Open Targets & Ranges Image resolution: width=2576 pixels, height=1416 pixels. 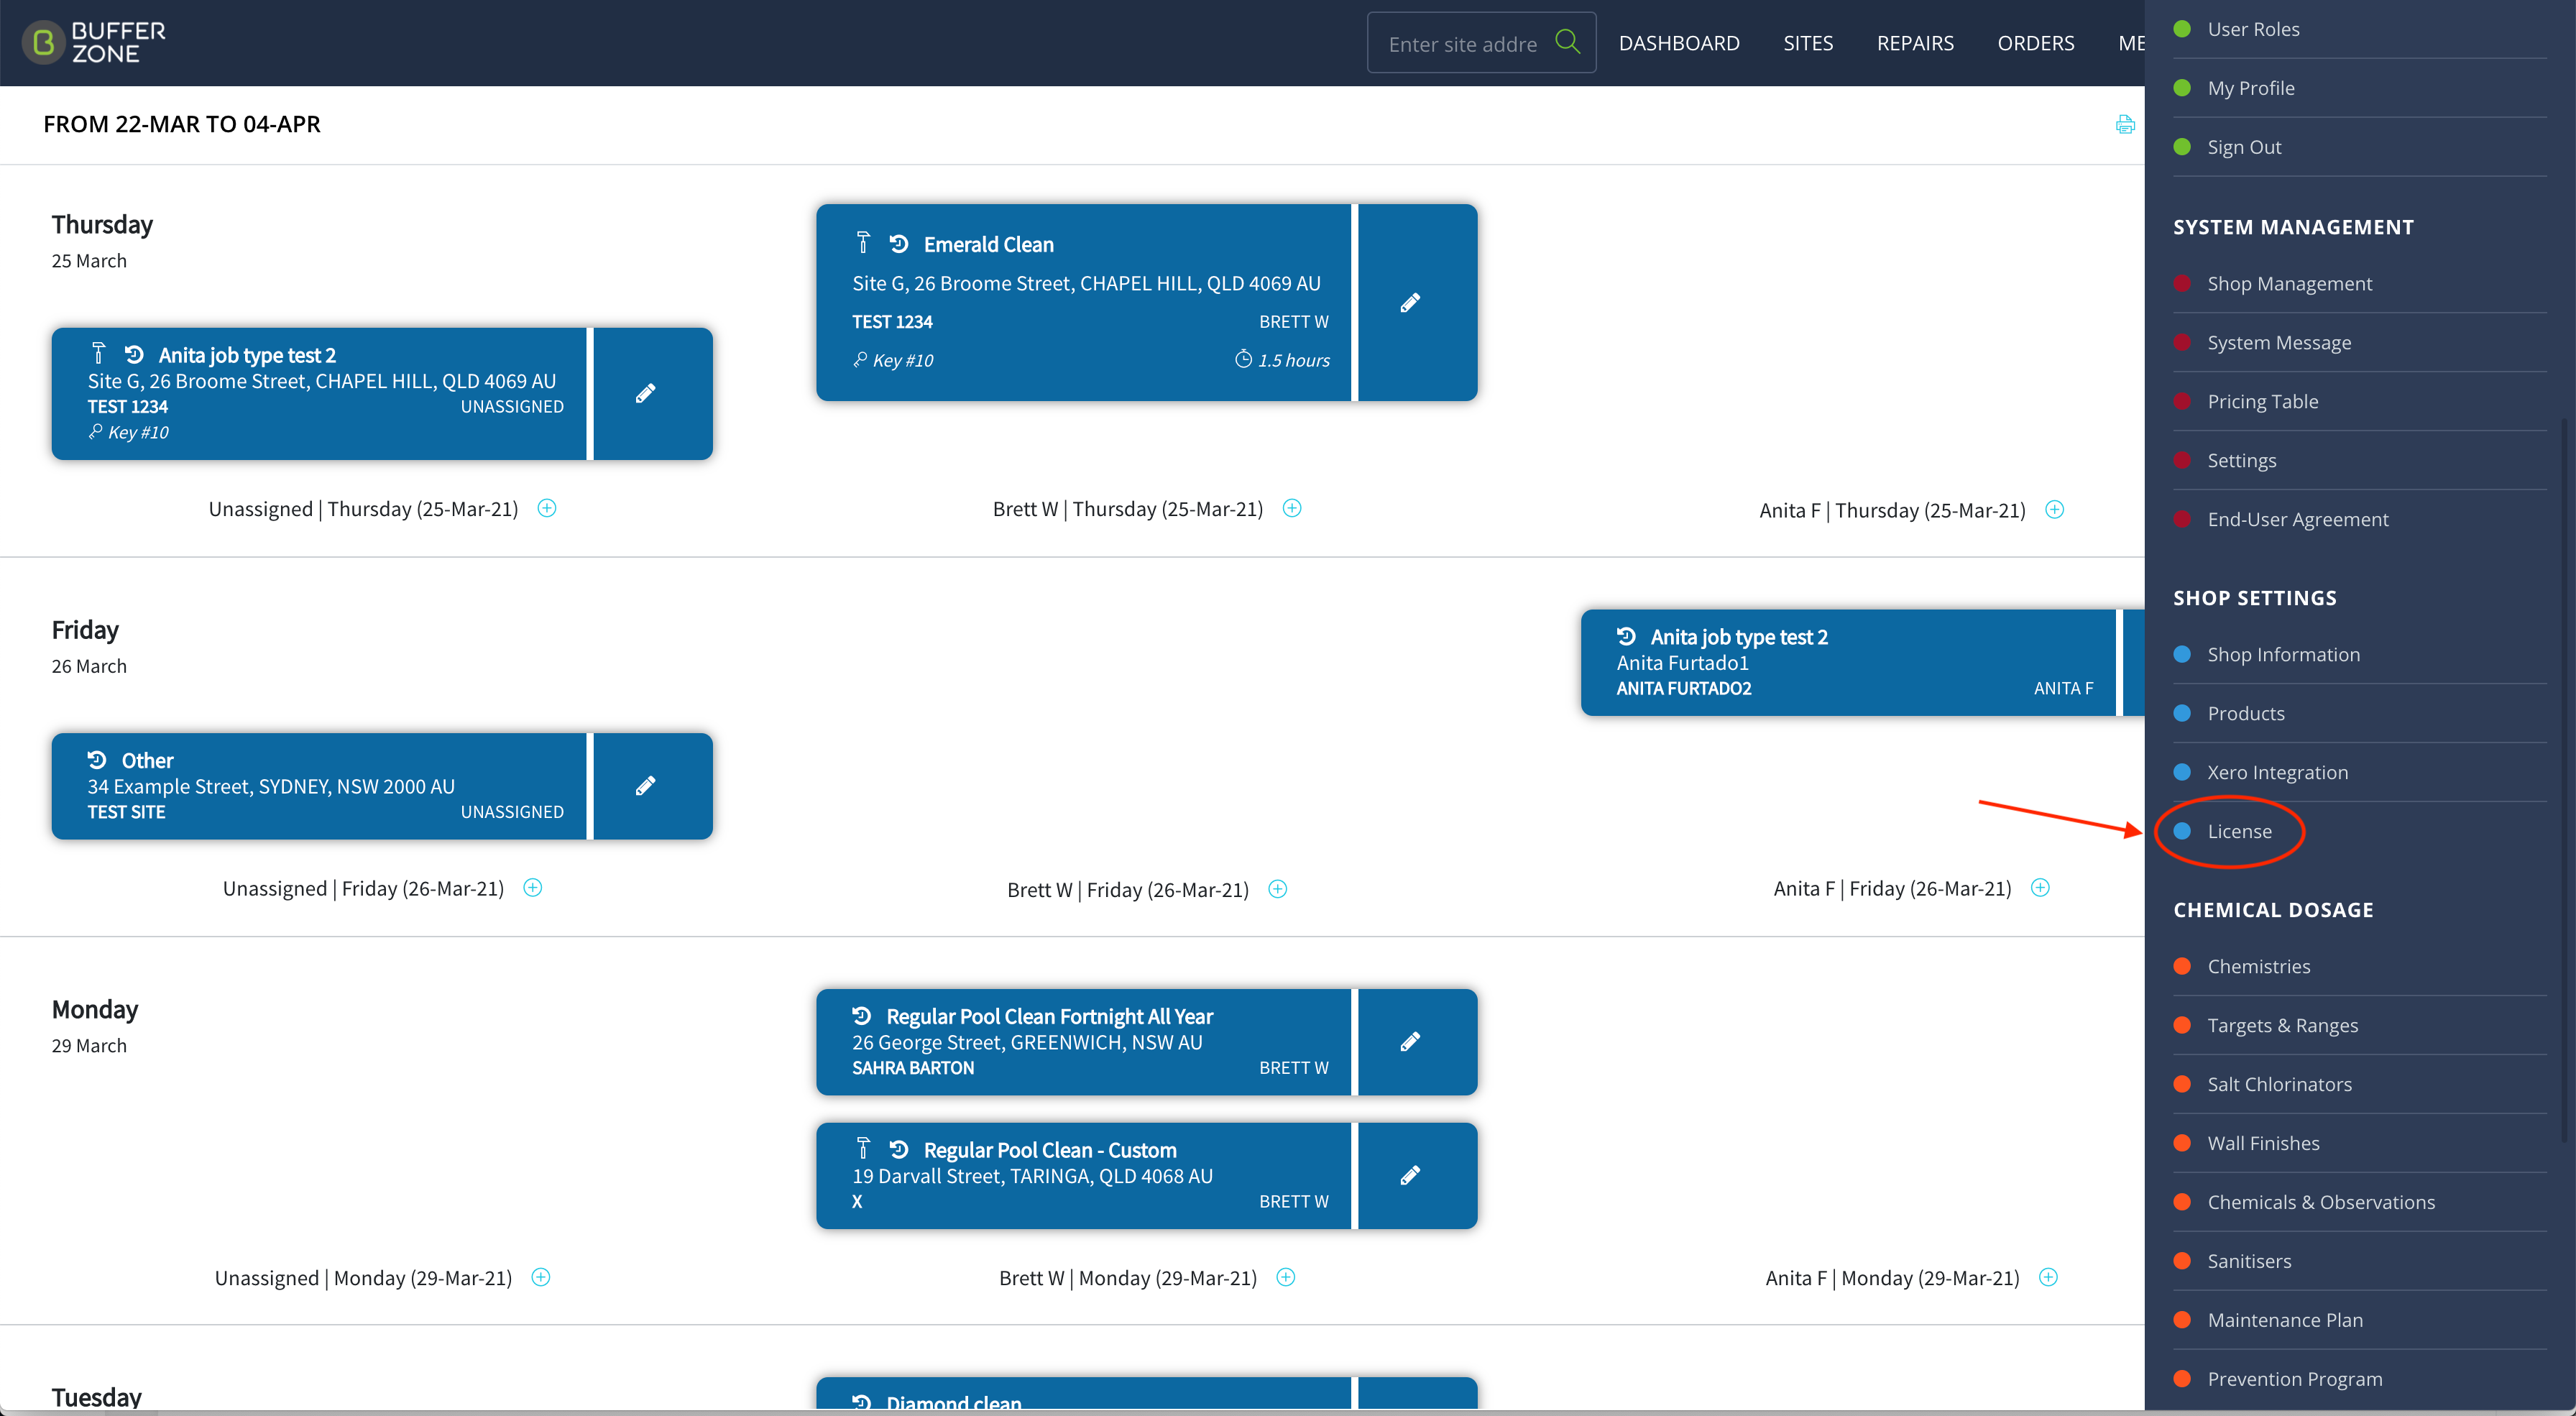2360,1026
